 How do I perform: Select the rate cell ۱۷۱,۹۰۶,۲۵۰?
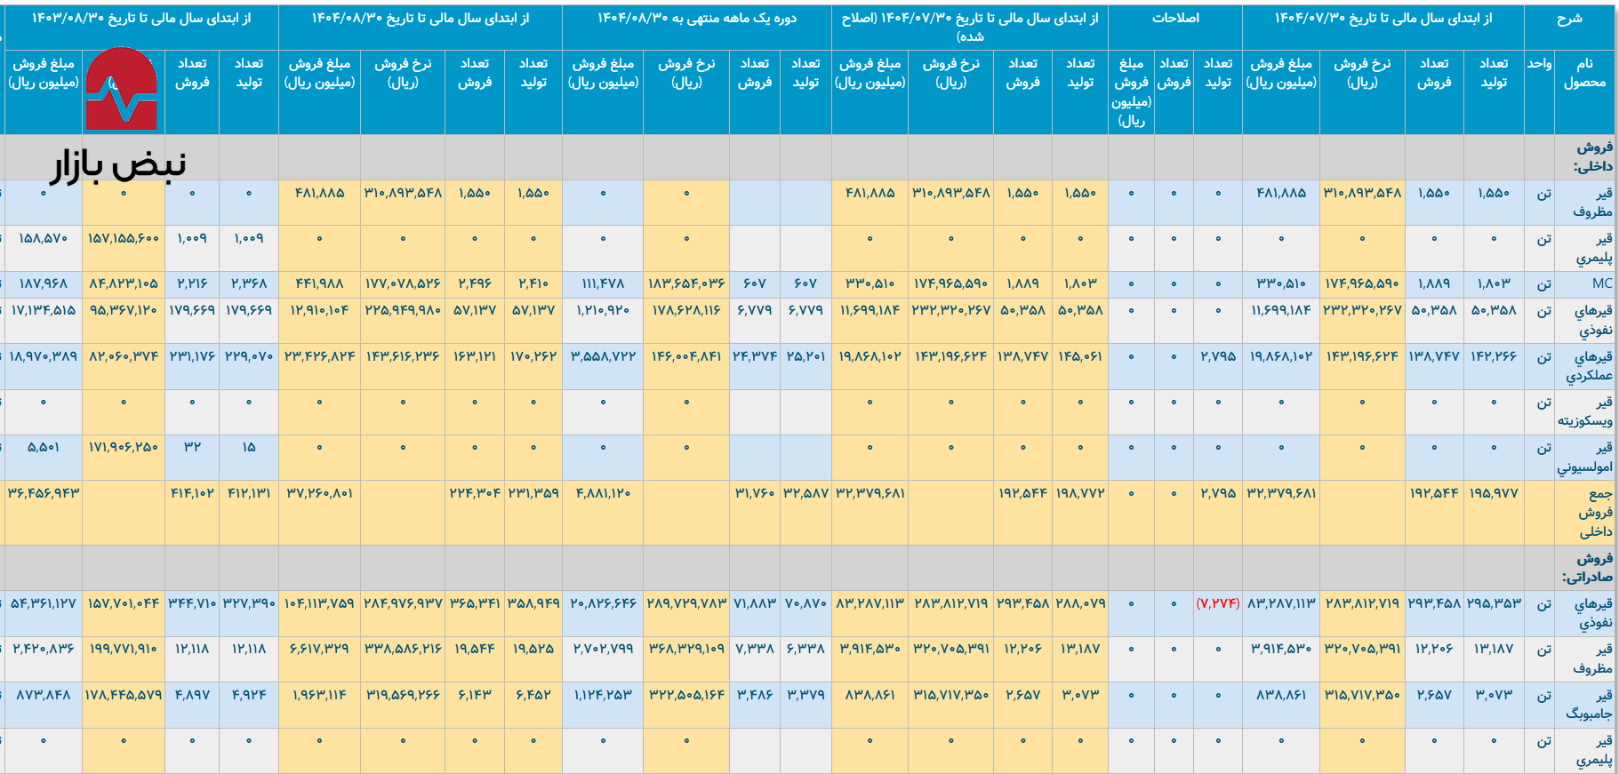[124, 447]
